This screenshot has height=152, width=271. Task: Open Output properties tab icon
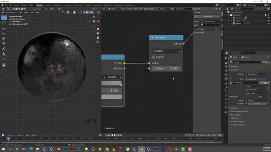[226, 67]
